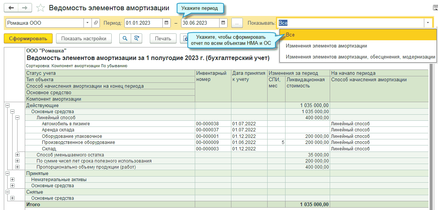Toggle the Показывать dropdown arrow

pyautogui.click(x=428, y=23)
